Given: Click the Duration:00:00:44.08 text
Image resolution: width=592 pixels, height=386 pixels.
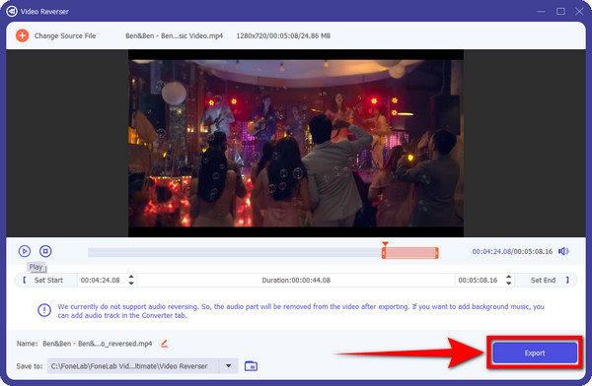Looking at the screenshot, I should pyautogui.click(x=296, y=280).
